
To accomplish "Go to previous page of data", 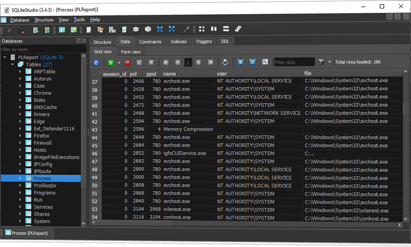I will click(178, 62).
